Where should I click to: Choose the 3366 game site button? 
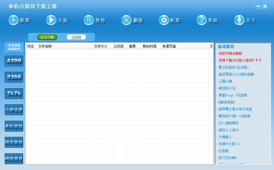tap(14, 77)
